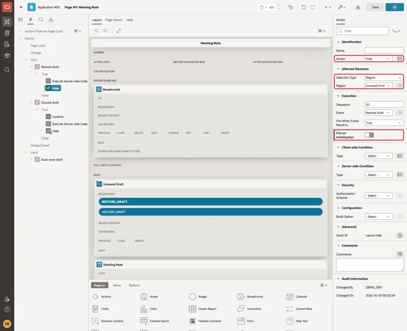Image resolution: width=407 pixels, height=331 pixels.
Task: Open Fire When Event Result Is dropdown
Action: click(384, 123)
